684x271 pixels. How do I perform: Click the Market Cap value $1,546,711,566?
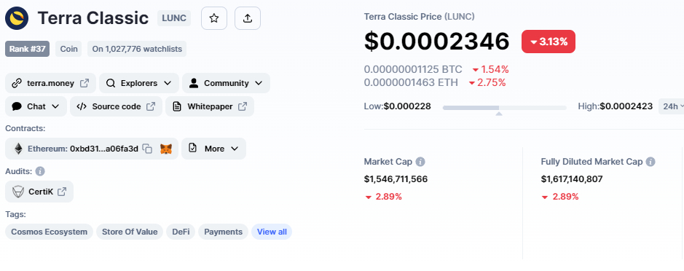[396, 179]
